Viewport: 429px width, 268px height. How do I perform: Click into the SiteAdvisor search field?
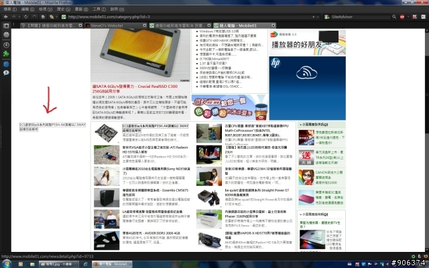click(360, 17)
